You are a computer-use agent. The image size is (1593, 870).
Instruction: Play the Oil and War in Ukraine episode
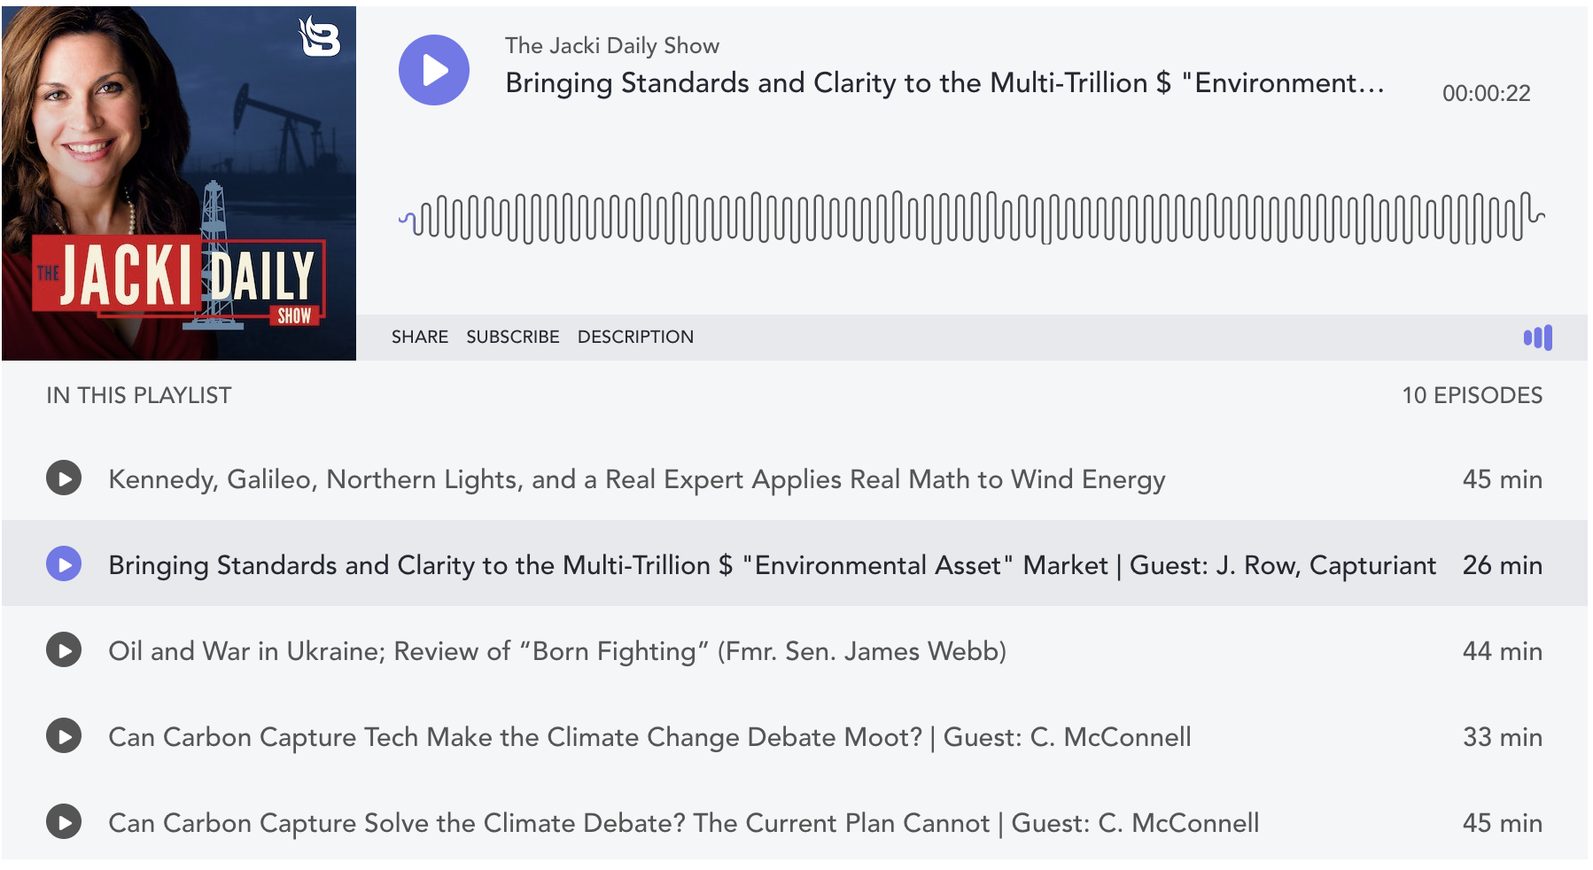[64, 650]
